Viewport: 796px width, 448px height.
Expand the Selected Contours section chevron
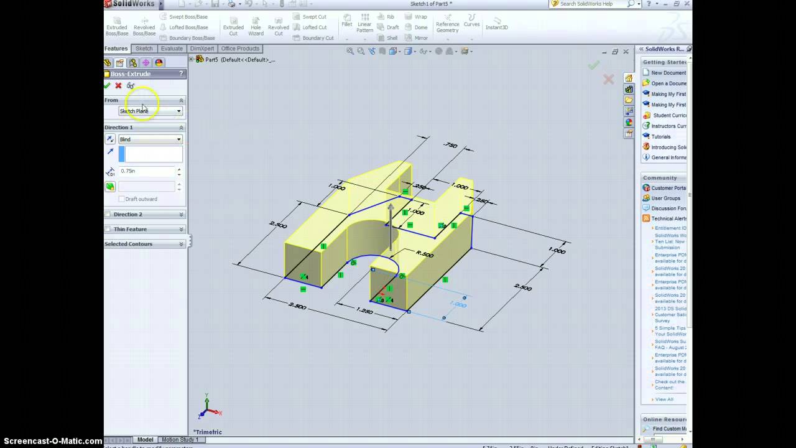[182, 245]
